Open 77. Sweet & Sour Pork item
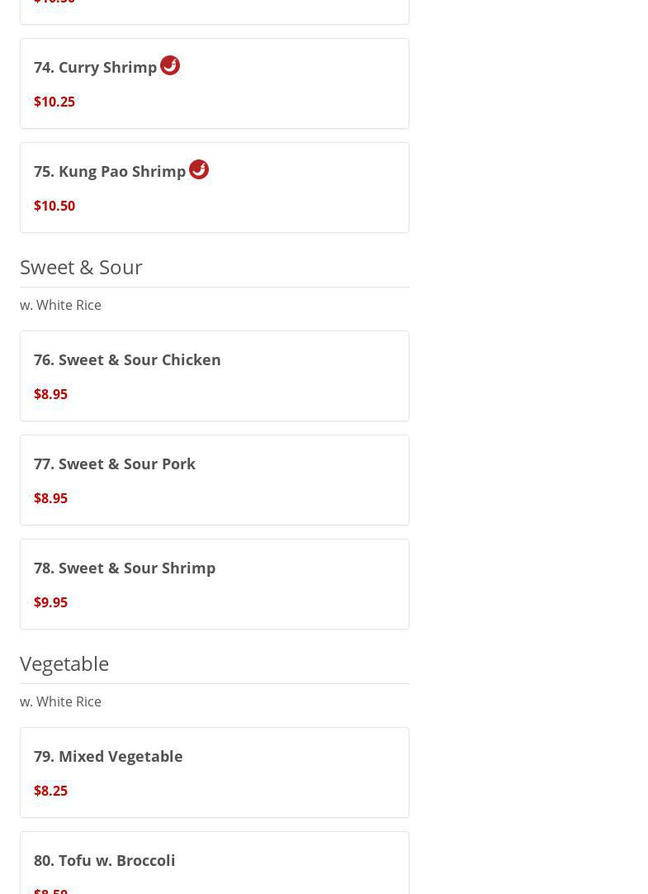648x894 pixels. tap(115, 464)
